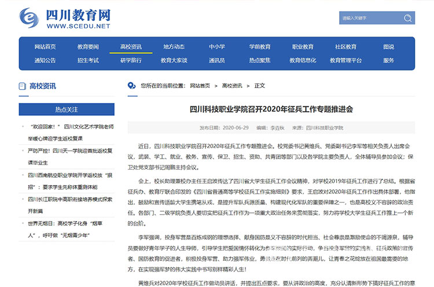Click the 四川教育网 logo icon
Screen dimensions: 434x287
[x=29, y=18]
